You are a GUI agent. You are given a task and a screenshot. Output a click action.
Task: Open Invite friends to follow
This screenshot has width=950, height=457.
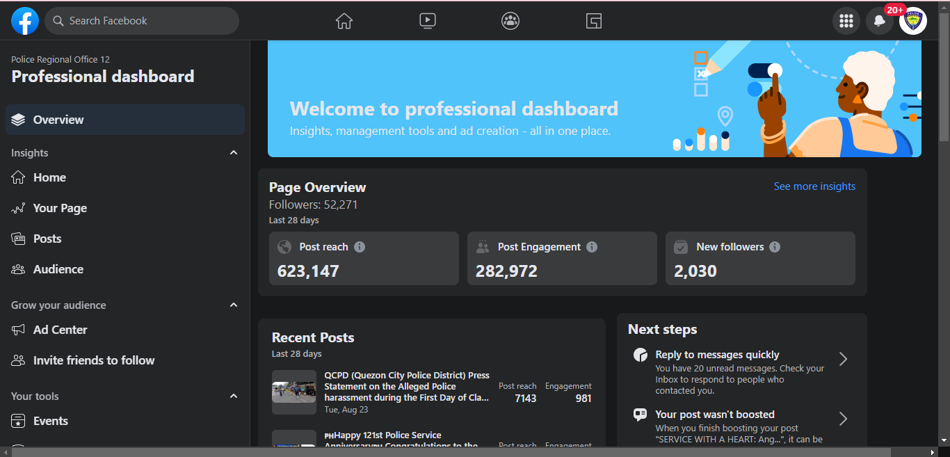[x=125, y=360]
